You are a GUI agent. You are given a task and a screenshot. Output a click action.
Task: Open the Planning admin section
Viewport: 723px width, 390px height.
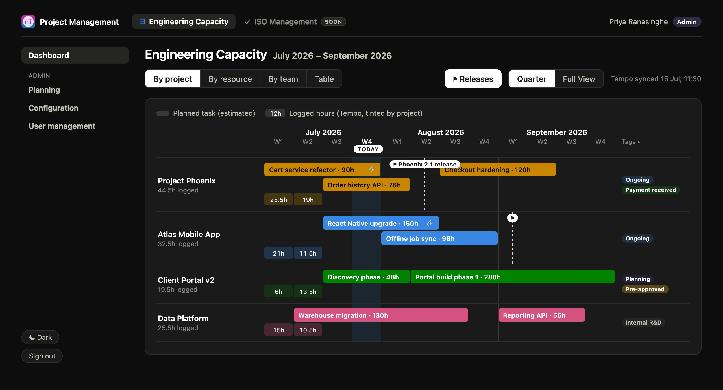click(x=44, y=90)
